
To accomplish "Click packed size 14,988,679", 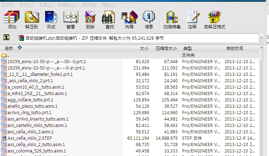I will pyautogui.click(x=166, y=138).
